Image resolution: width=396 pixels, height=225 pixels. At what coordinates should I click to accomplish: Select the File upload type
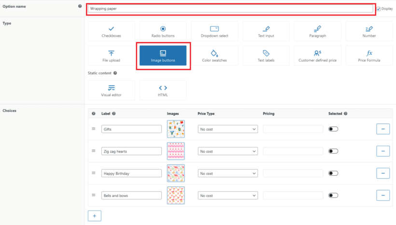pyautogui.click(x=111, y=56)
